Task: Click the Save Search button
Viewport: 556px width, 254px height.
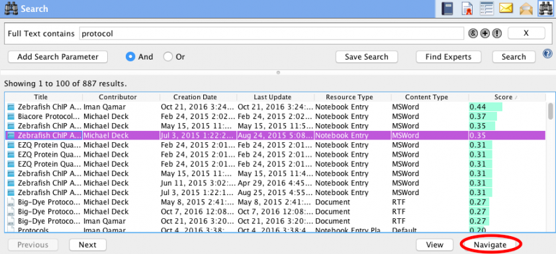Action: tap(366, 57)
